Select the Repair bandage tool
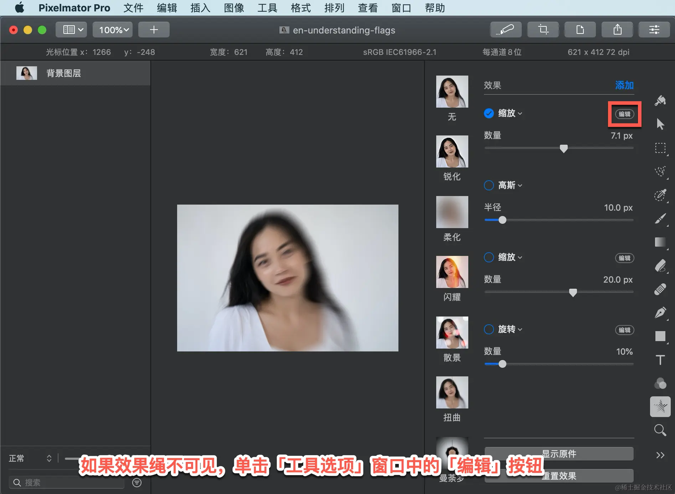 660,289
